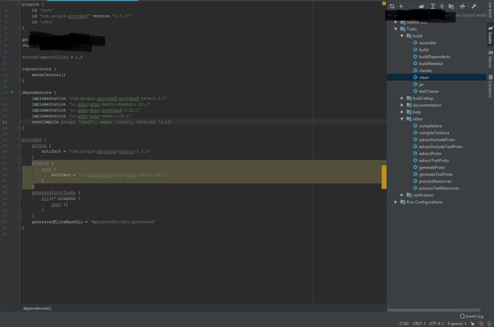Collapse the other tasks folder
The width and height of the screenshot is (494, 327).
[402, 119]
